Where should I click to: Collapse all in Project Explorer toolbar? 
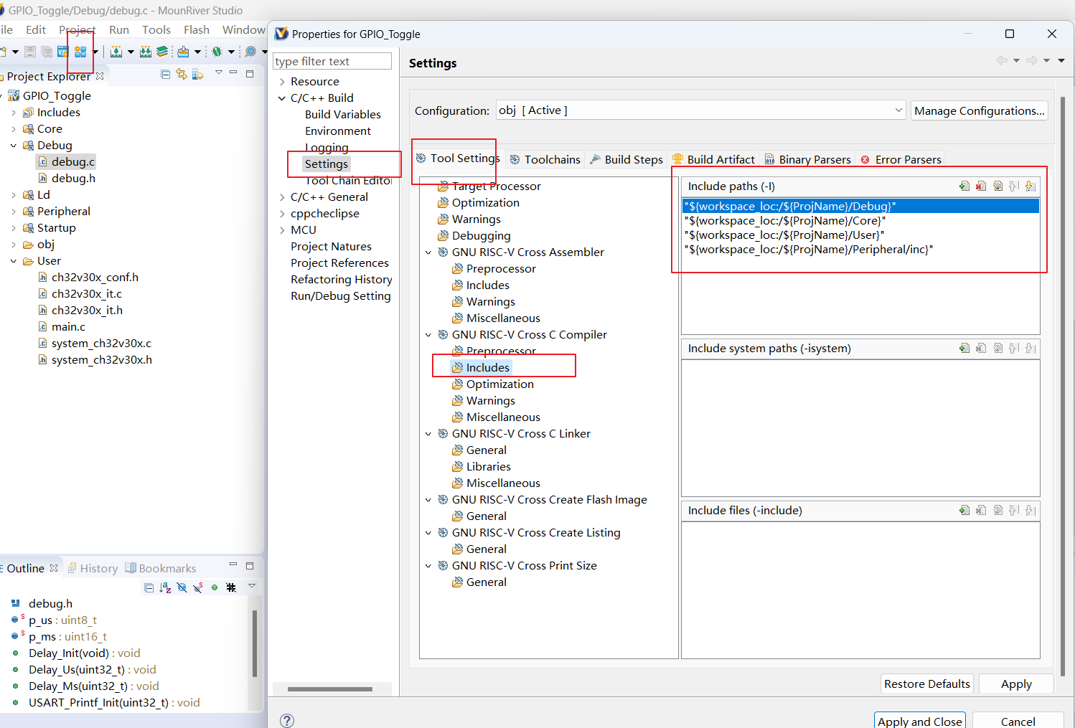tap(166, 75)
